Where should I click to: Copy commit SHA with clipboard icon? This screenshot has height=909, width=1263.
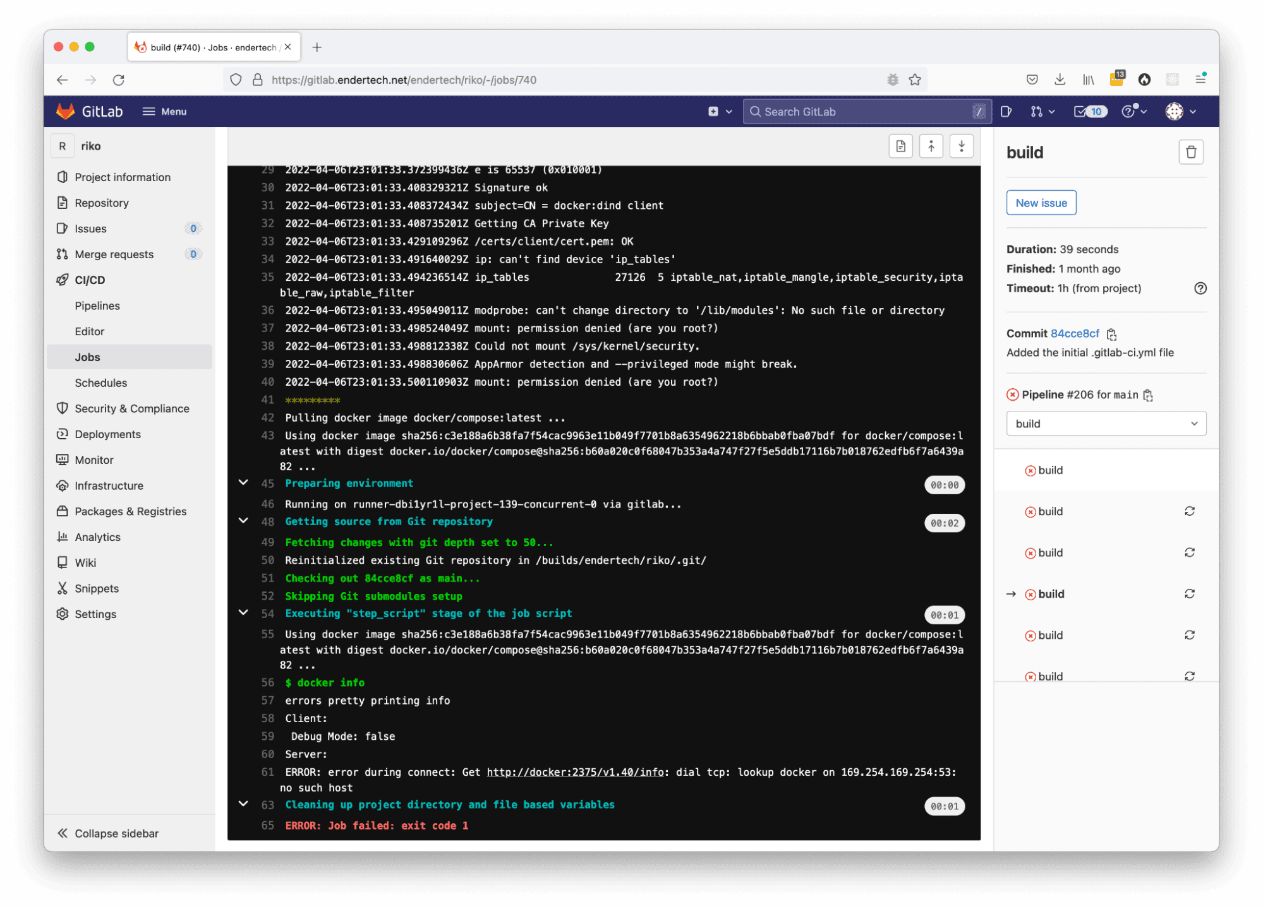(1111, 334)
